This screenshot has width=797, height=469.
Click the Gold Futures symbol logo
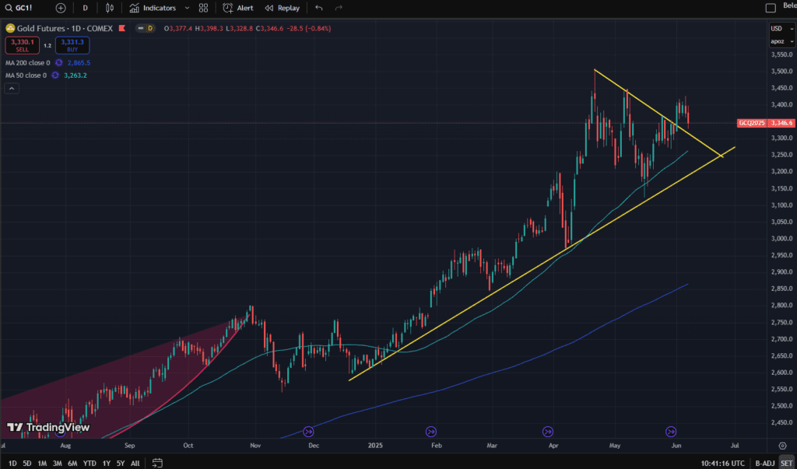tap(10, 29)
